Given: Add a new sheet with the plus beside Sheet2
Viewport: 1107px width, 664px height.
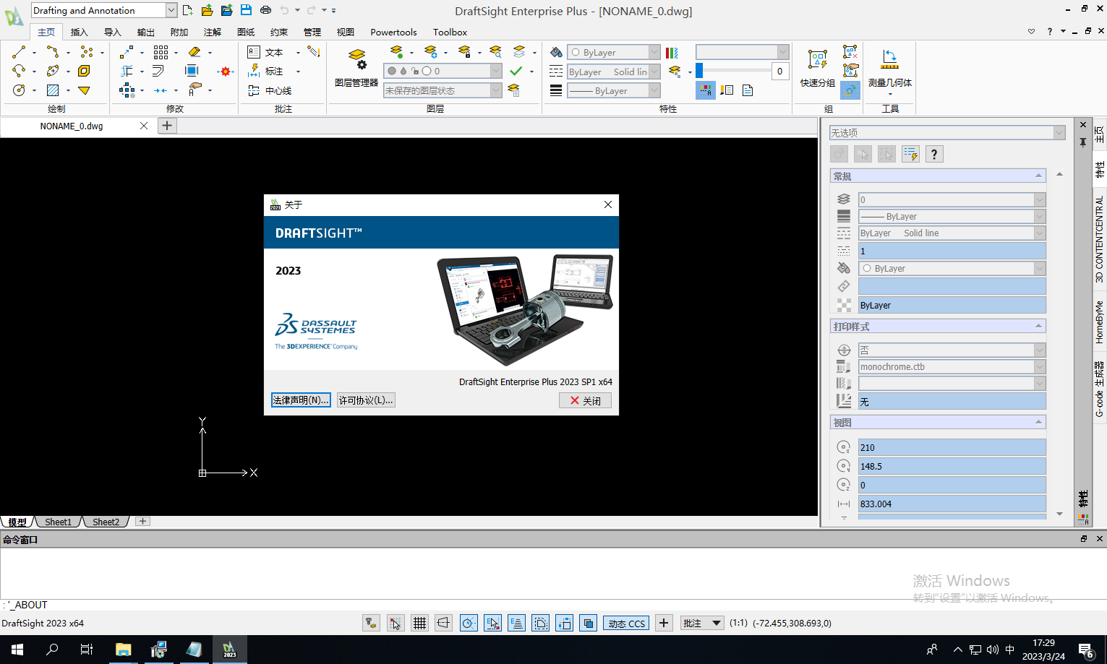Looking at the screenshot, I should coord(142,521).
